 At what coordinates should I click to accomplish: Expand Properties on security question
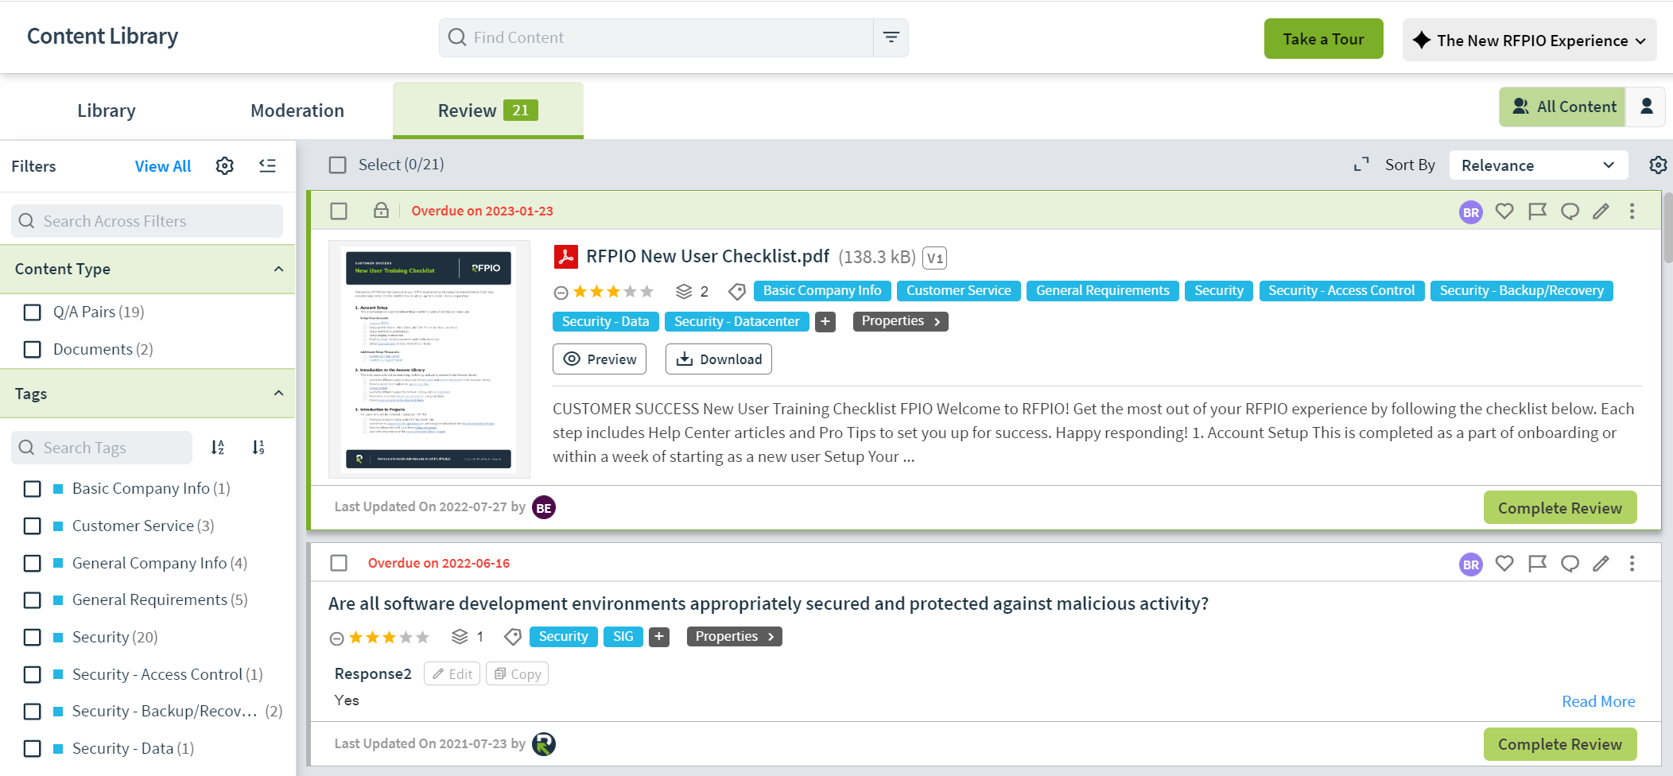coord(734,637)
